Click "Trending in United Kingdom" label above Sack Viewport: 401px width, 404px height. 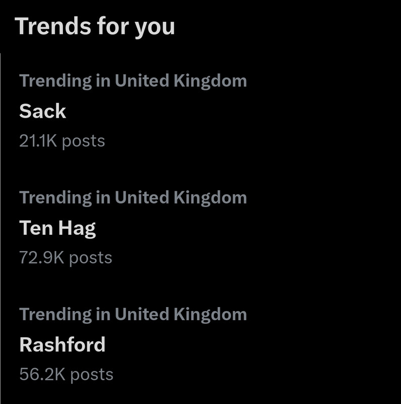tap(133, 81)
